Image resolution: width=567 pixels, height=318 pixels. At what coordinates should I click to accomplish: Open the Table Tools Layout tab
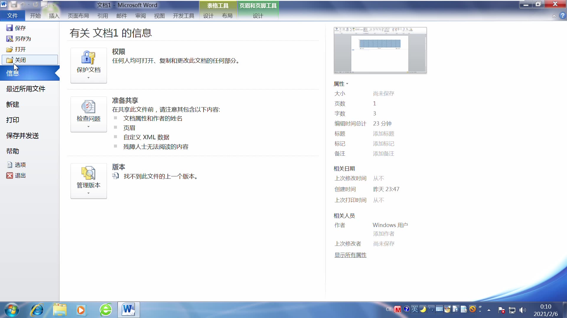(227, 16)
